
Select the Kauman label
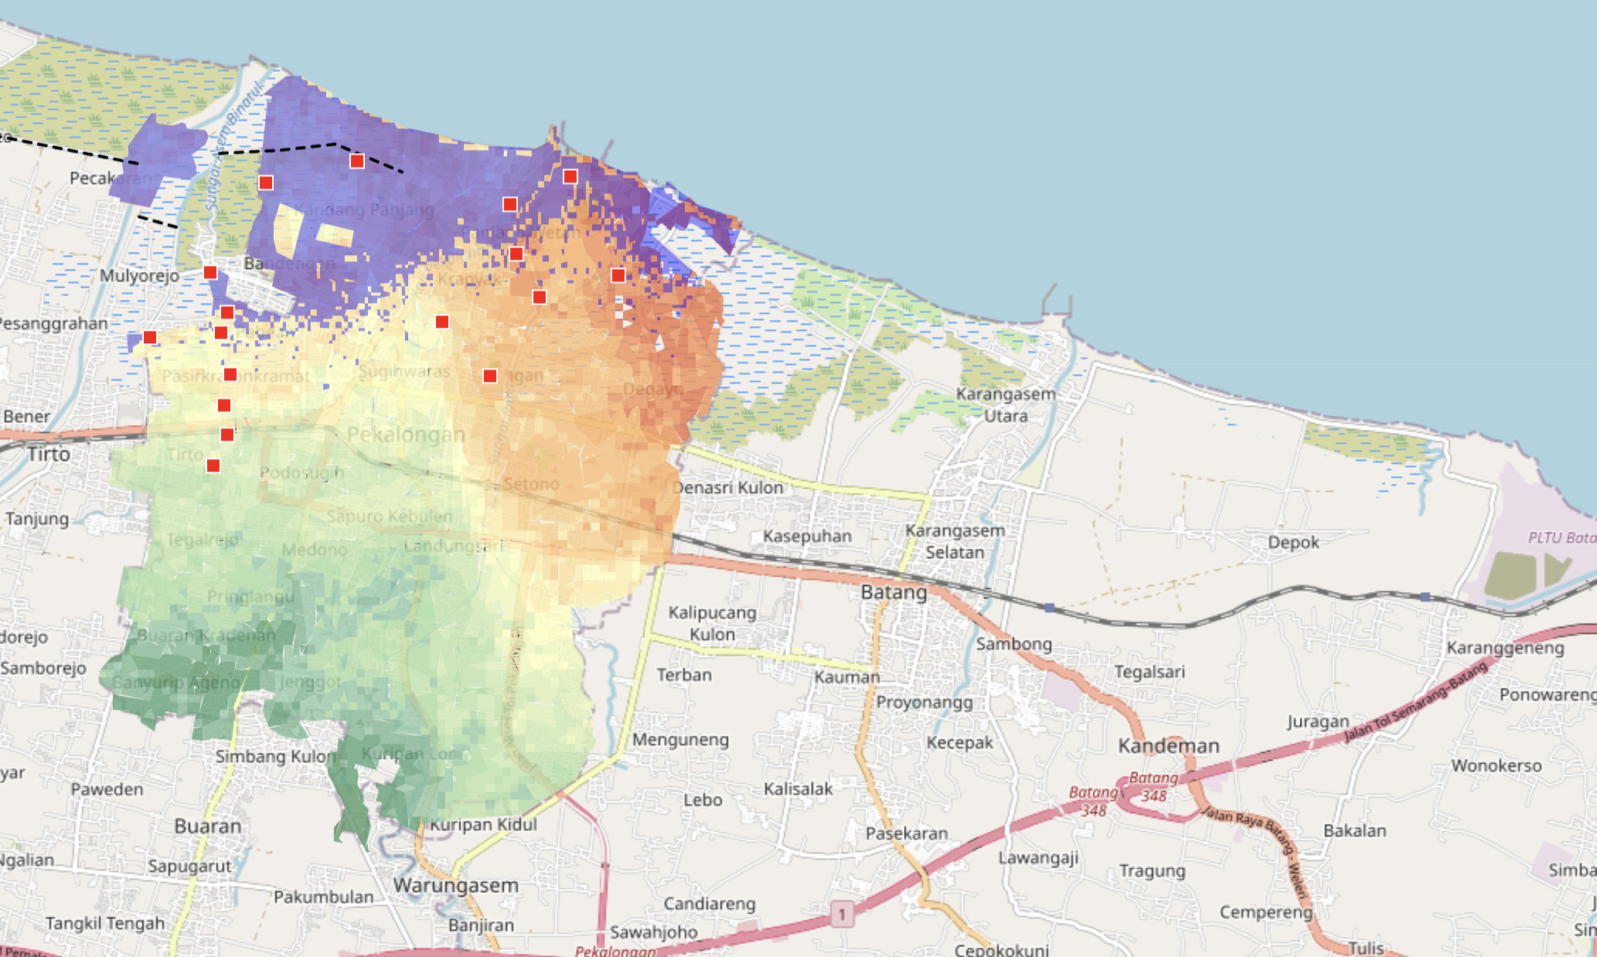point(847,677)
